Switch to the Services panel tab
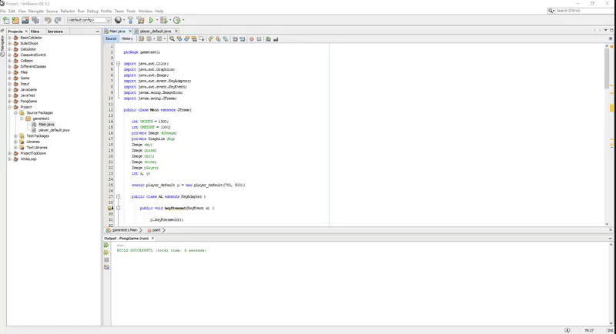Screen dimensions: 616x334 pyautogui.click(x=55, y=32)
